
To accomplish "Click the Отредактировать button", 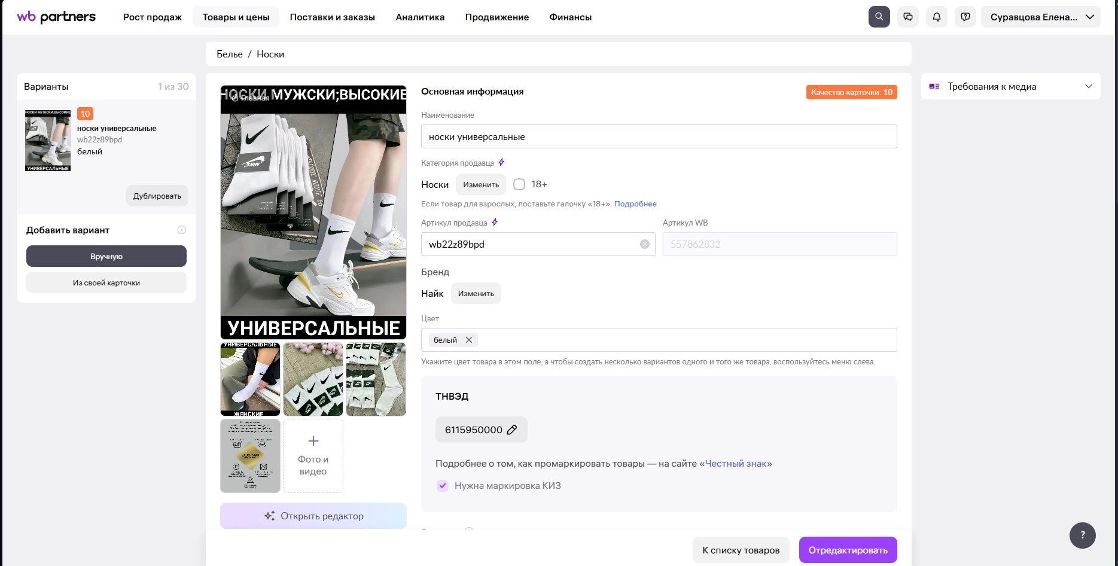I will (848, 550).
